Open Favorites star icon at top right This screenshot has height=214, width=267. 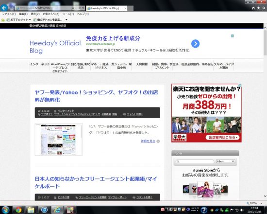click(x=258, y=8)
